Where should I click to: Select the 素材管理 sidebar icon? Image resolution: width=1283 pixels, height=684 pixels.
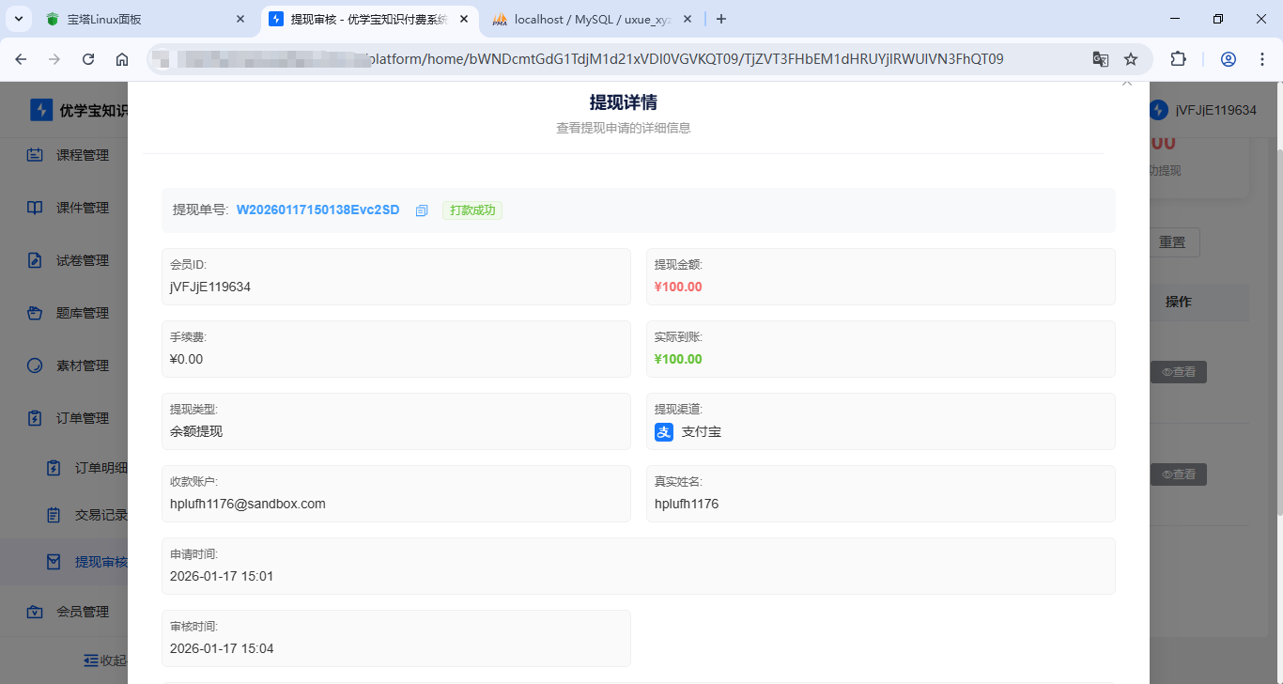[x=34, y=365]
